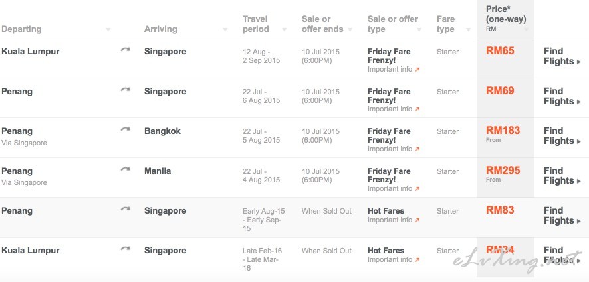Click the route arrow icon for Kuala Lumpur to Singapore RM65
This screenshot has height=282, width=589.
(x=126, y=50)
